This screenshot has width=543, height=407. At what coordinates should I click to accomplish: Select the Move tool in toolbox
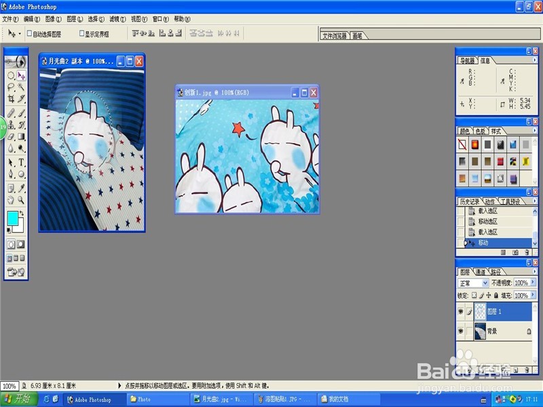(21, 75)
